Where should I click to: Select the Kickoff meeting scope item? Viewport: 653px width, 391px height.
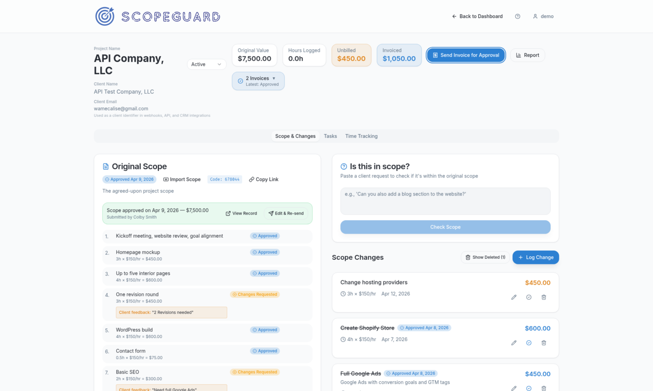[x=207, y=236]
